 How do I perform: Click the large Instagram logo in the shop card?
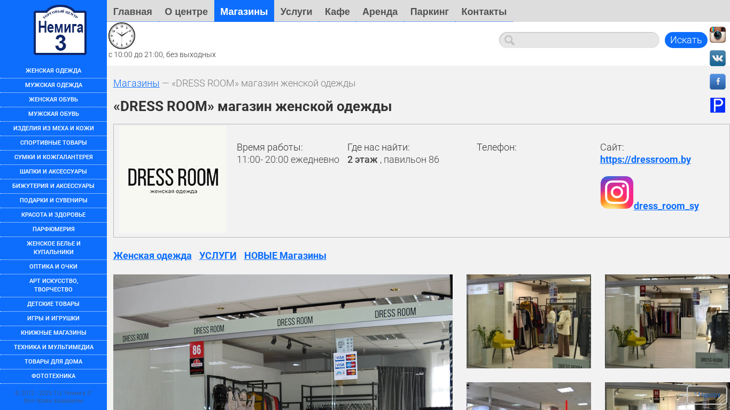point(617,192)
